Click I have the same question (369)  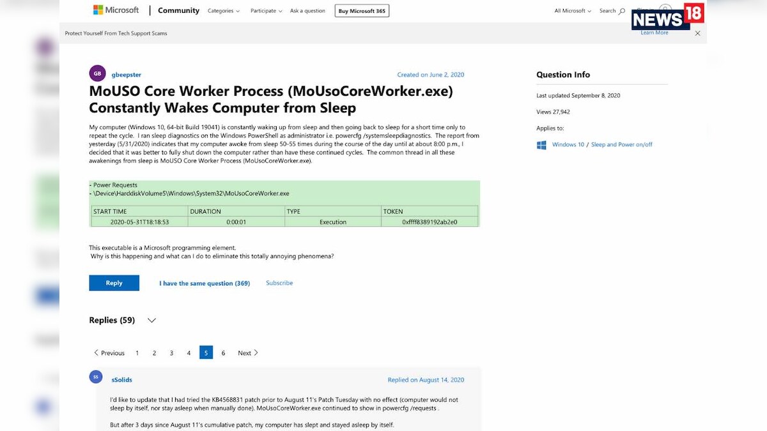point(205,283)
